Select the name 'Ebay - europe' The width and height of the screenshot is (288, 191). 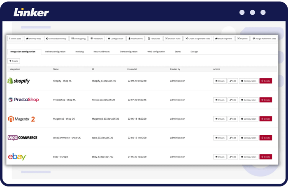point(60,157)
